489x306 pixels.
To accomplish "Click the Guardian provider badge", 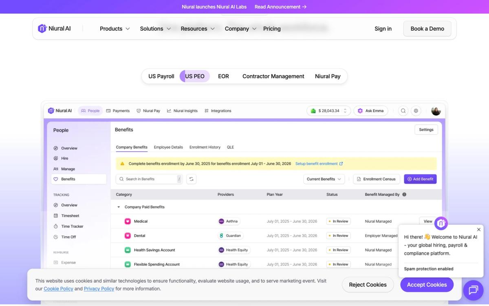I will point(231,235).
